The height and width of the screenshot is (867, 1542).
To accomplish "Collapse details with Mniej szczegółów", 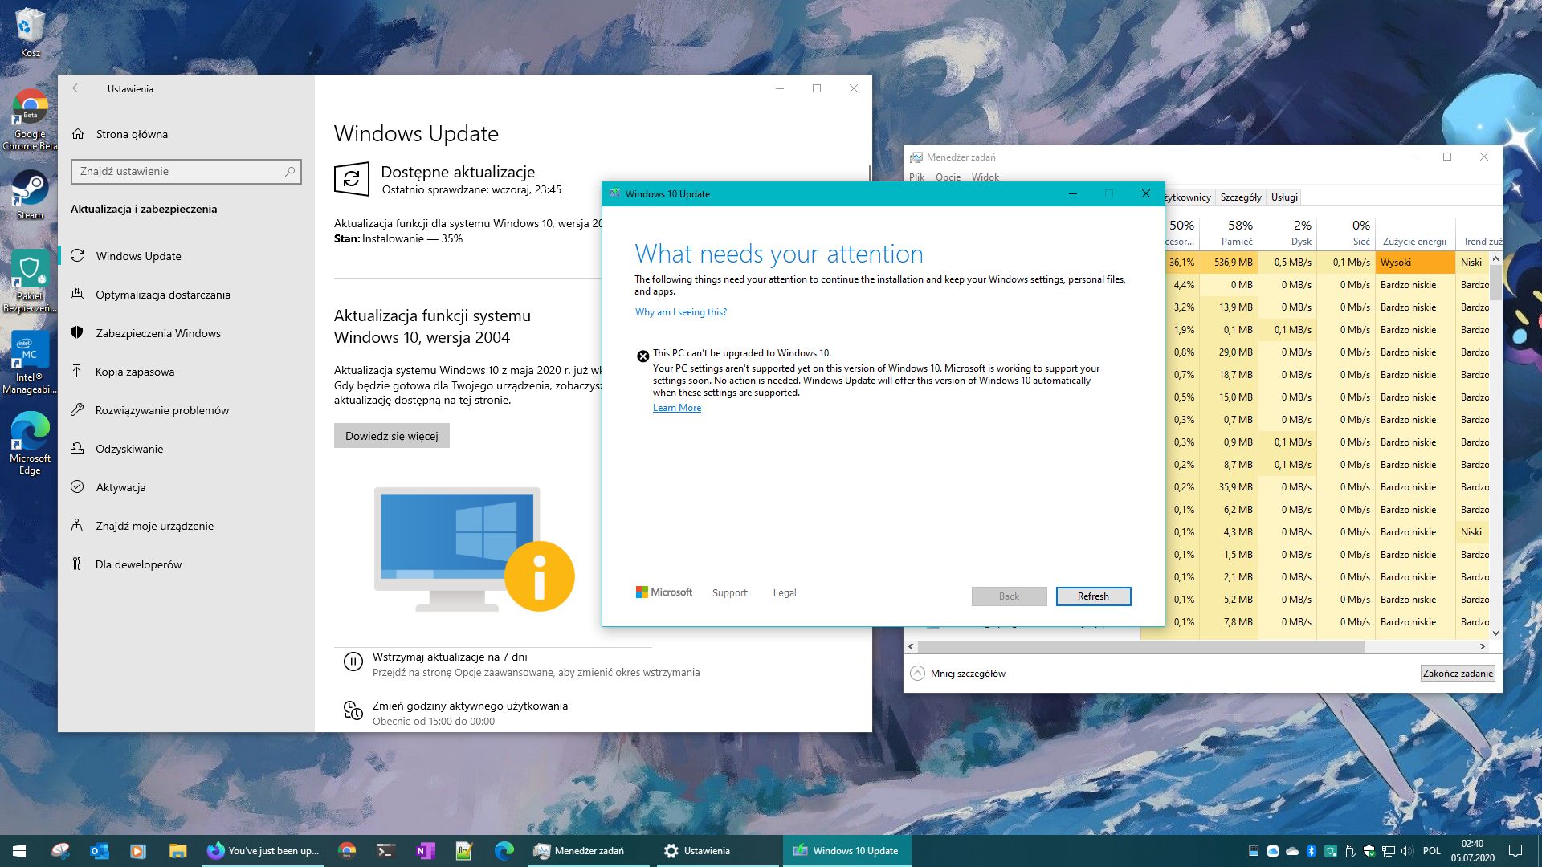I will [968, 674].
